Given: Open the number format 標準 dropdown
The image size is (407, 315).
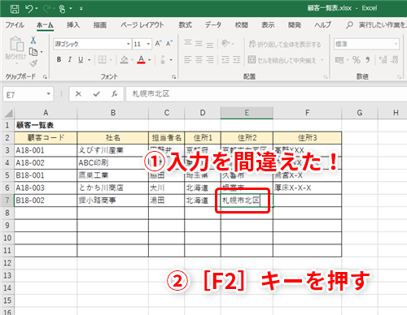Looking at the screenshot, I should (x=396, y=44).
